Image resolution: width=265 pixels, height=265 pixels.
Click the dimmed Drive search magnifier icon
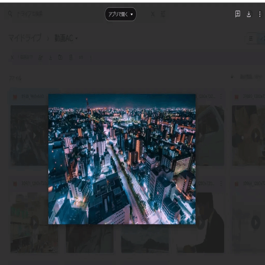pyautogui.click(x=10, y=14)
